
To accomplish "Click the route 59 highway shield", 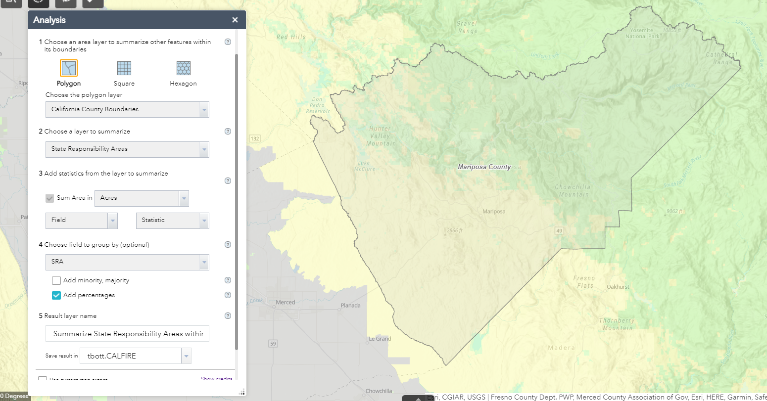I will tap(273, 344).
